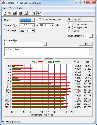Screen dimensions: 97x125
Task: Select the Overlapped I/O radio option
Action: tap(69, 27)
